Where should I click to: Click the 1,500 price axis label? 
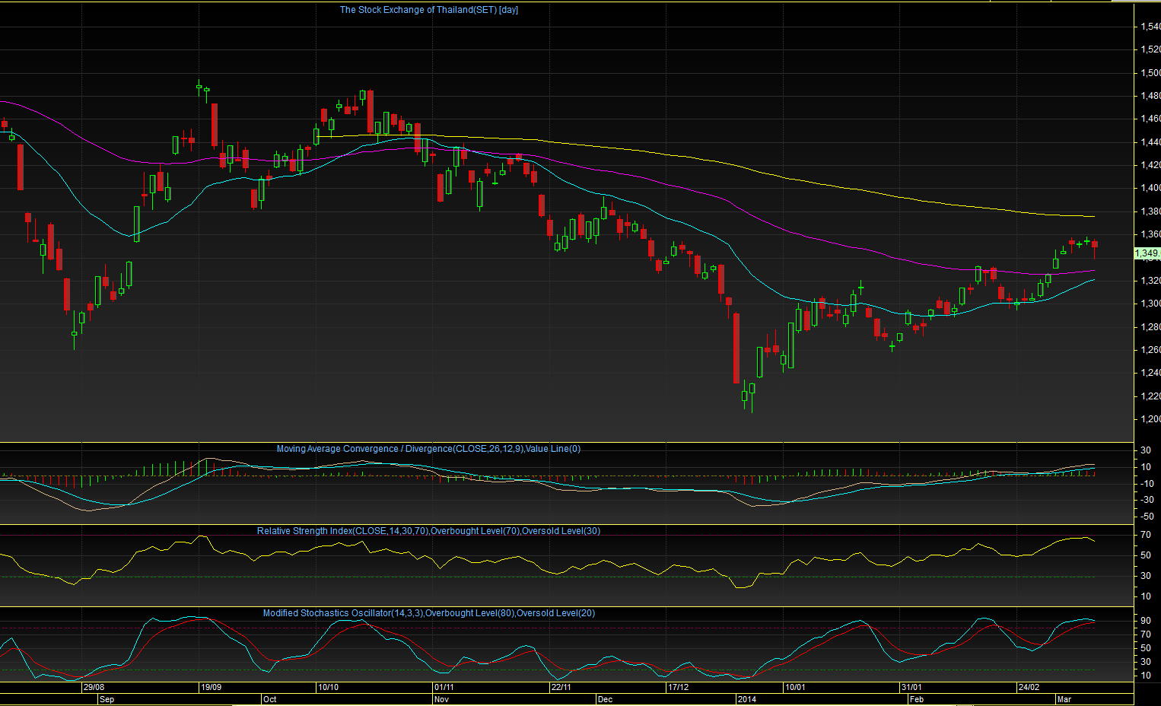(1150, 73)
